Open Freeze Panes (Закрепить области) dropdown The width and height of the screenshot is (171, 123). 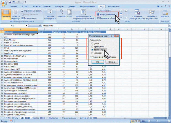point(106,18)
